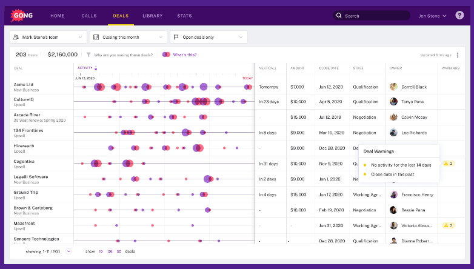Click the $2,160,000 total amount
Image resolution: width=474 pixels, height=269 pixels.
(62, 55)
